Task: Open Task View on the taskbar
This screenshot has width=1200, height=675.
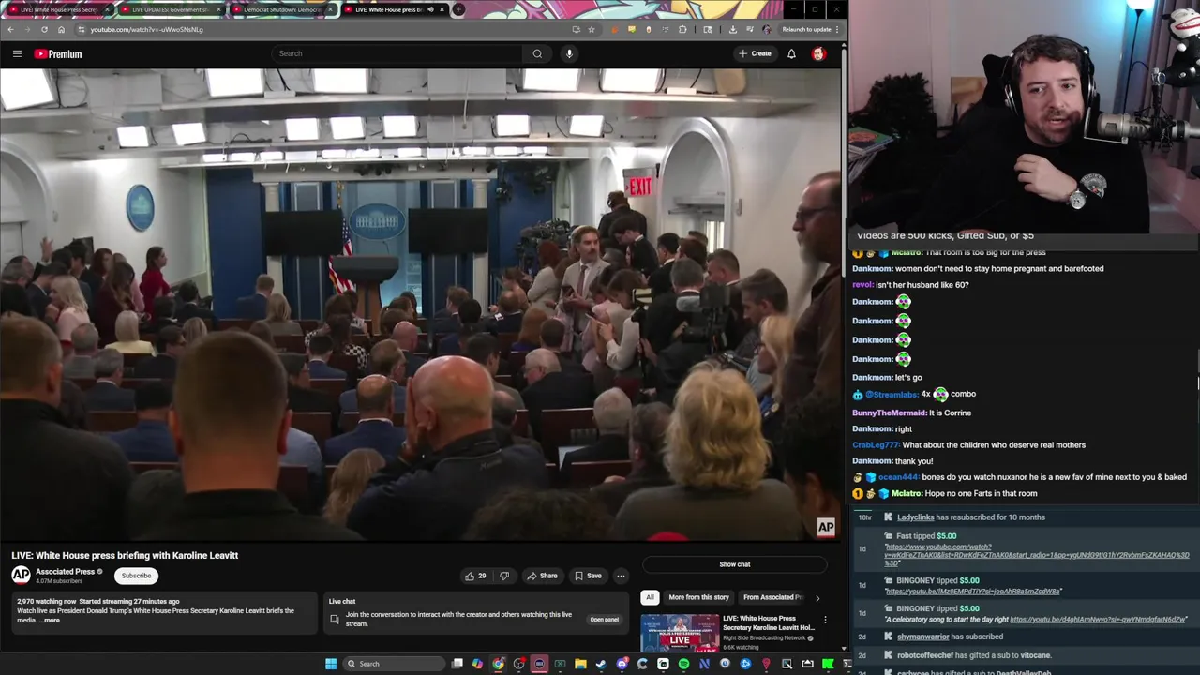Action: (x=457, y=664)
